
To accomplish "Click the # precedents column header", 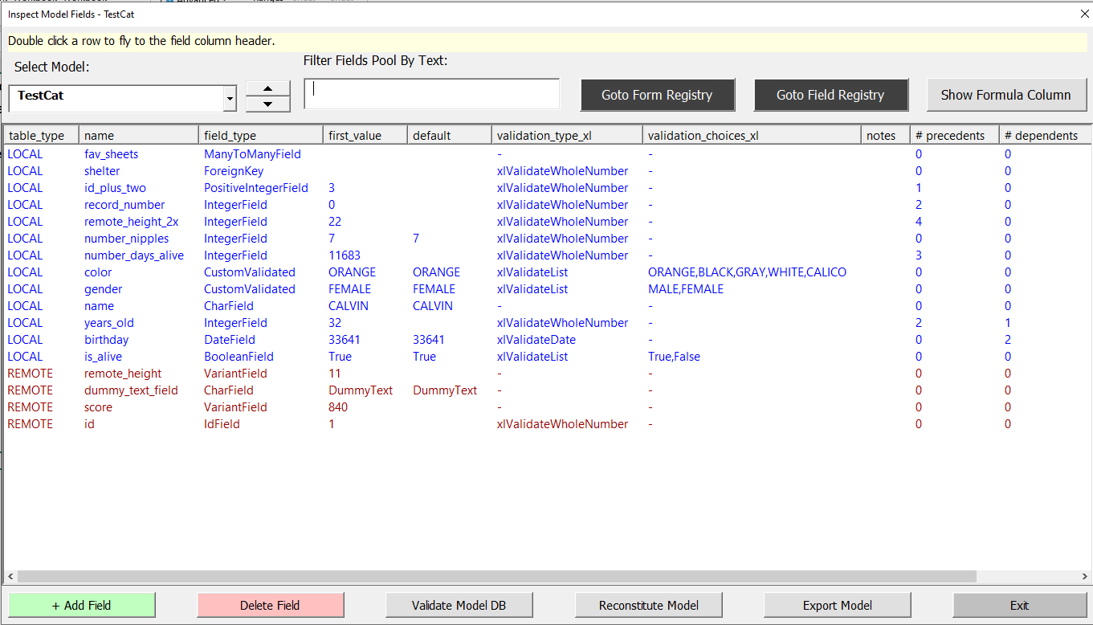I will tap(954, 135).
